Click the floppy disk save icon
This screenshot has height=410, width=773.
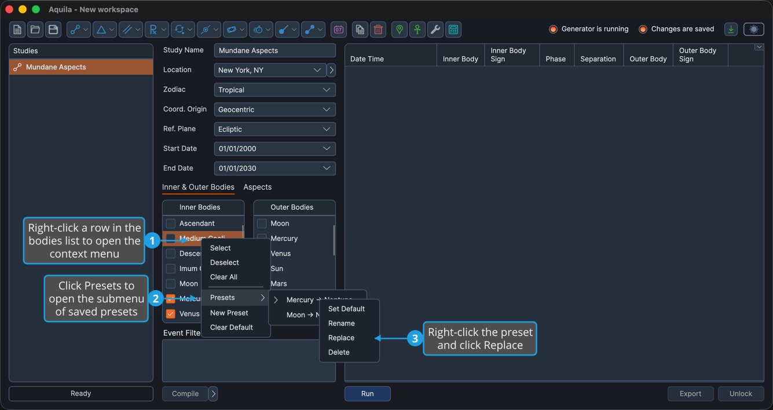tap(53, 30)
